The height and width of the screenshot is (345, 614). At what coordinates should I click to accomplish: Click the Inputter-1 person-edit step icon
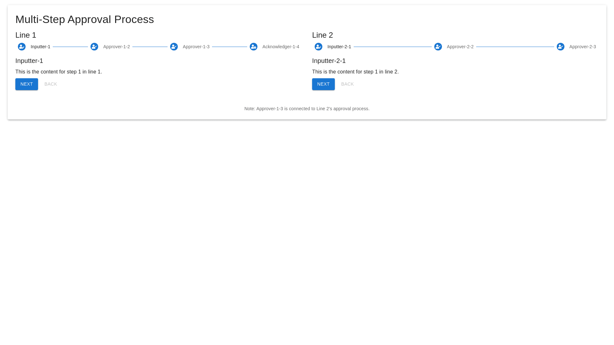[22, 47]
